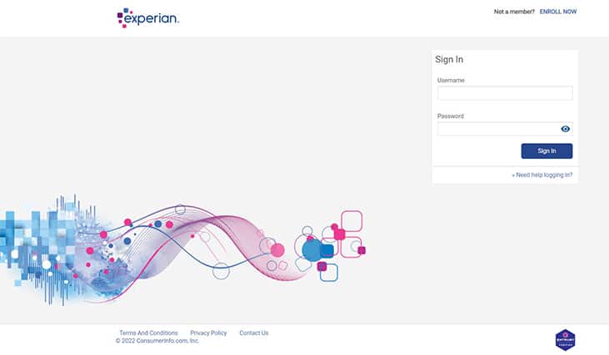Click the 2022 ConsumerInfo.com copyright text

point(157,341)
